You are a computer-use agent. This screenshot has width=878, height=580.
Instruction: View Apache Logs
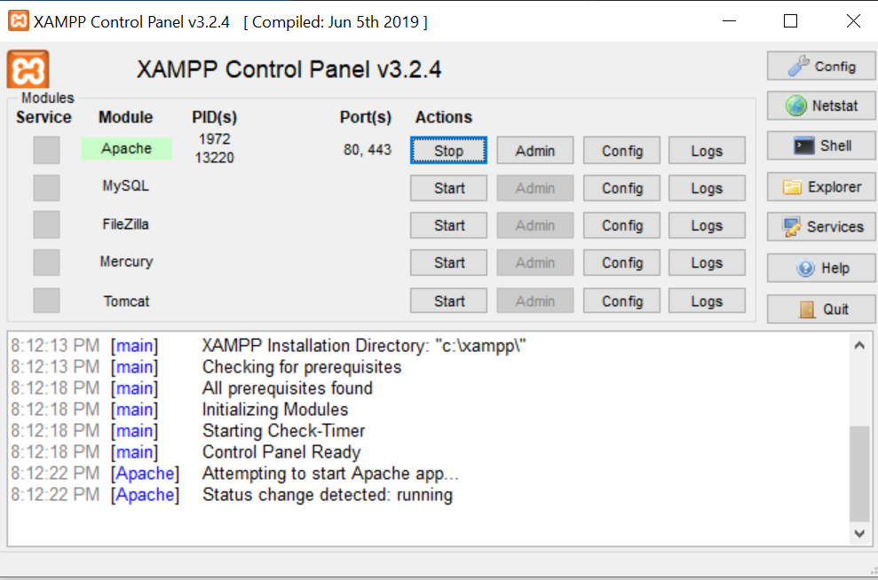pos(708,151)
